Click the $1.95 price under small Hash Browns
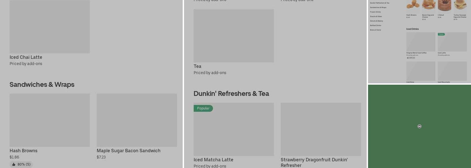The height and width of the screenshot is (168, 471). click(x=408, y=17)
